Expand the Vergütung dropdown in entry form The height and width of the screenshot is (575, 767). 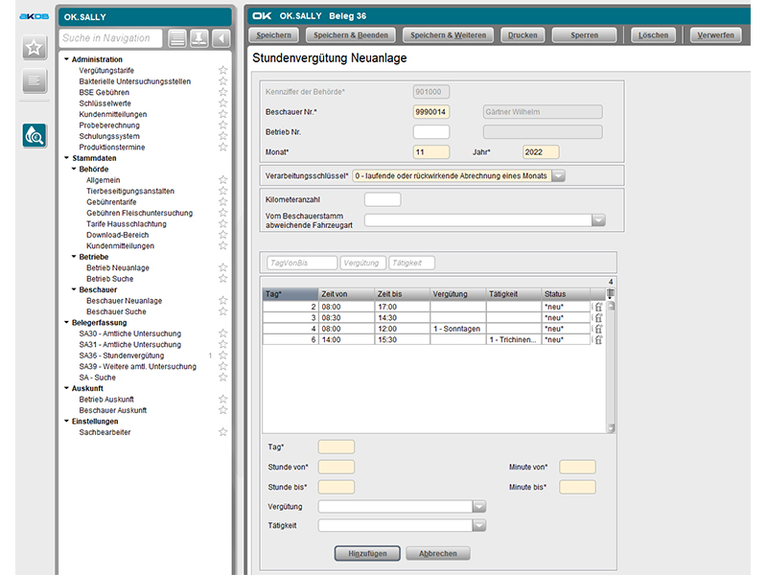click(x=479, y=506)
